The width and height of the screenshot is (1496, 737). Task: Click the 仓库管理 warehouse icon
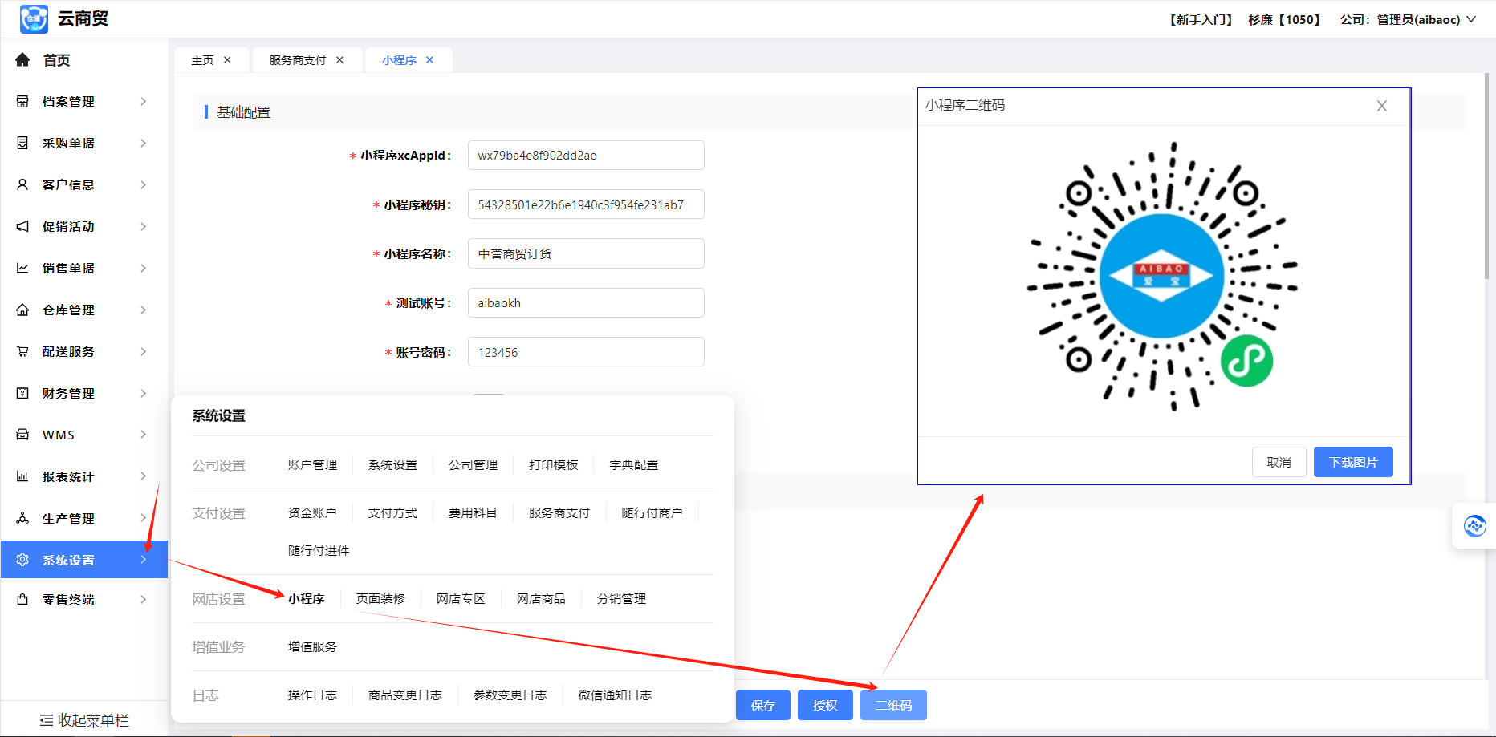(x=22, y=310)
